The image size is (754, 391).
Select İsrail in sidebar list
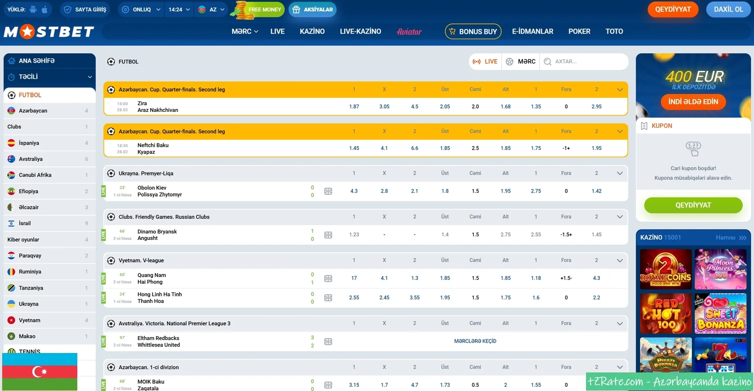pyautogui.click(x=50, y=223)
